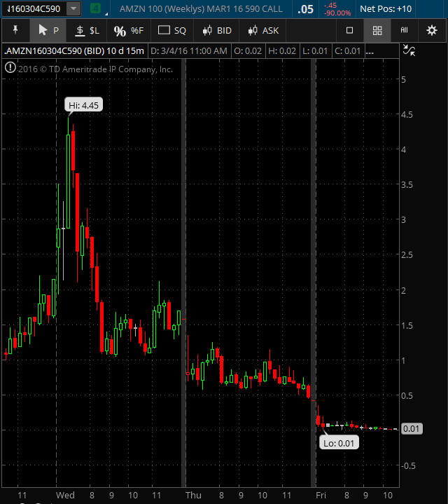
Task: Select the SQ rectangle drawing tool
Action: coord(172,31)
